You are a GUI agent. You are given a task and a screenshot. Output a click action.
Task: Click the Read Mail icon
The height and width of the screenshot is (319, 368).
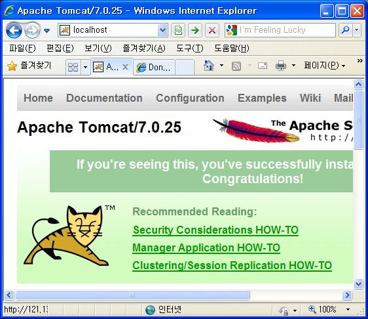(x=263, y=66)
